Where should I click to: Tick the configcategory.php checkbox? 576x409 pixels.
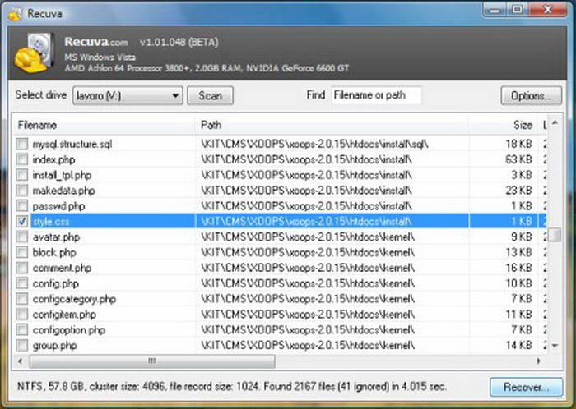click(x=22, y=299)
